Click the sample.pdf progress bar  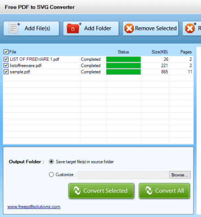pos(123,72)
